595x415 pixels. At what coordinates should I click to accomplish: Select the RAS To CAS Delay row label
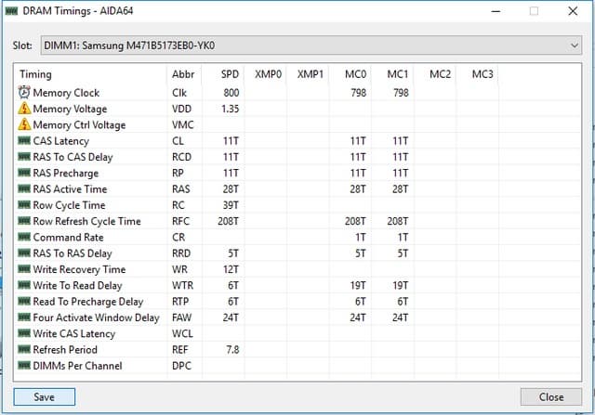click(x=73, y=157)
